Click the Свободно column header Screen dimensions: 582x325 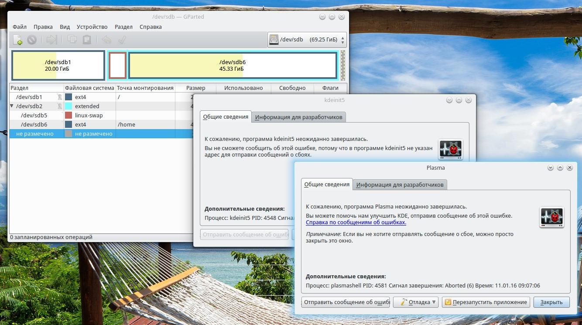pyautogui.click(x=292, y=88)
